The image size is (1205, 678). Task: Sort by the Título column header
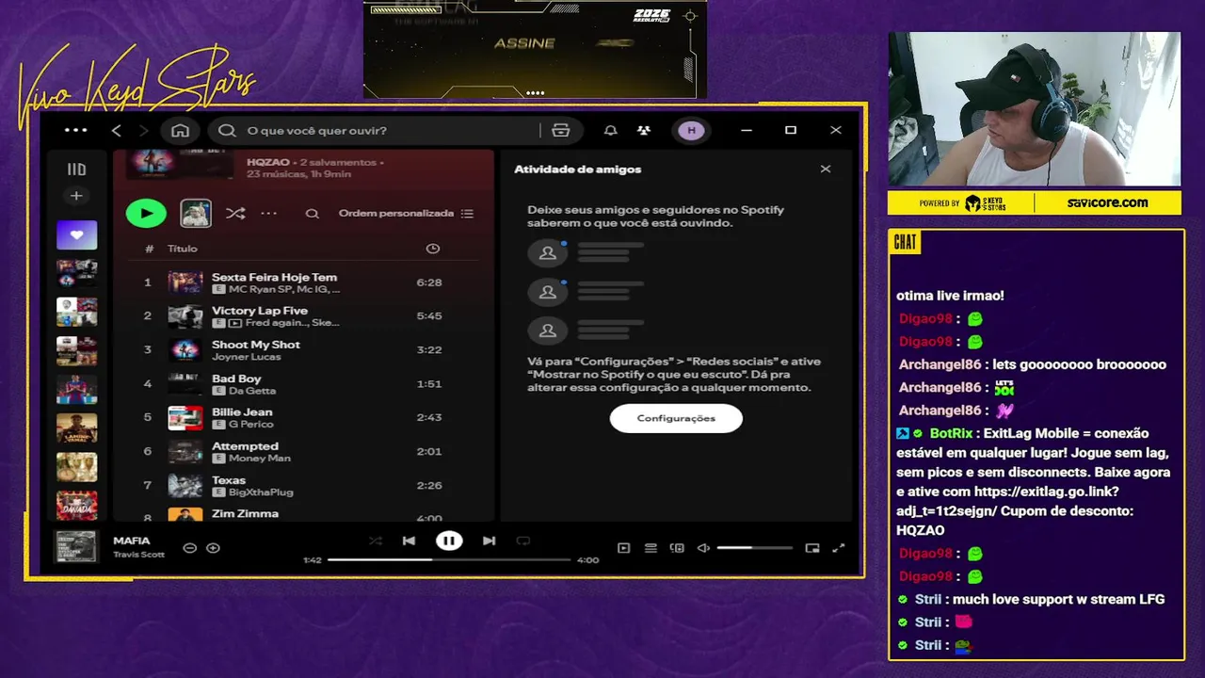pyautogui.click(x=183, y=249)
